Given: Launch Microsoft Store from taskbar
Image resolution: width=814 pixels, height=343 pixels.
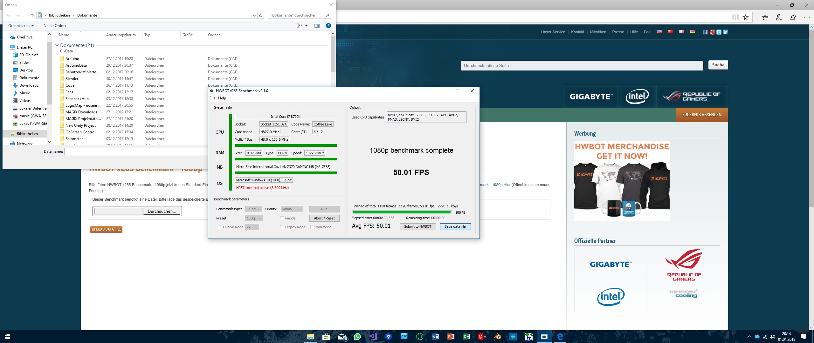Looking at the screenshot, I should pos(326,337).
